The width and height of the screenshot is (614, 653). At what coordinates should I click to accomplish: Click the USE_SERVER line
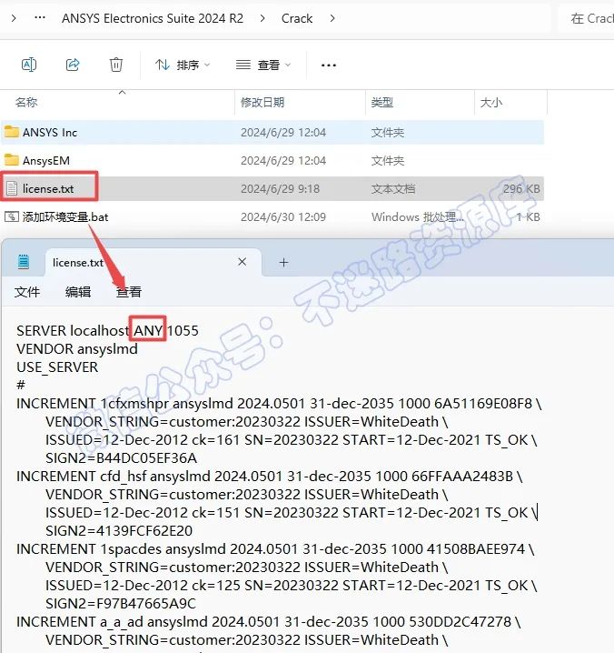point(57,367)
